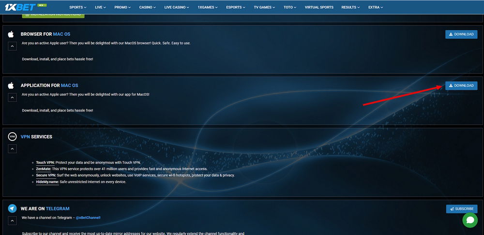Image resolution: width=484 pixels, height=235 pixels.
Task: Open the Sports dropdown menu
Action: click(x=78, y=7)
